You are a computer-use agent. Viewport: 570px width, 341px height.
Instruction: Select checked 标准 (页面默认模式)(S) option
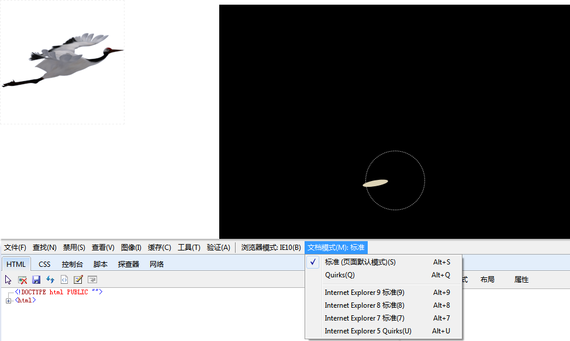[x=384, y=262]
